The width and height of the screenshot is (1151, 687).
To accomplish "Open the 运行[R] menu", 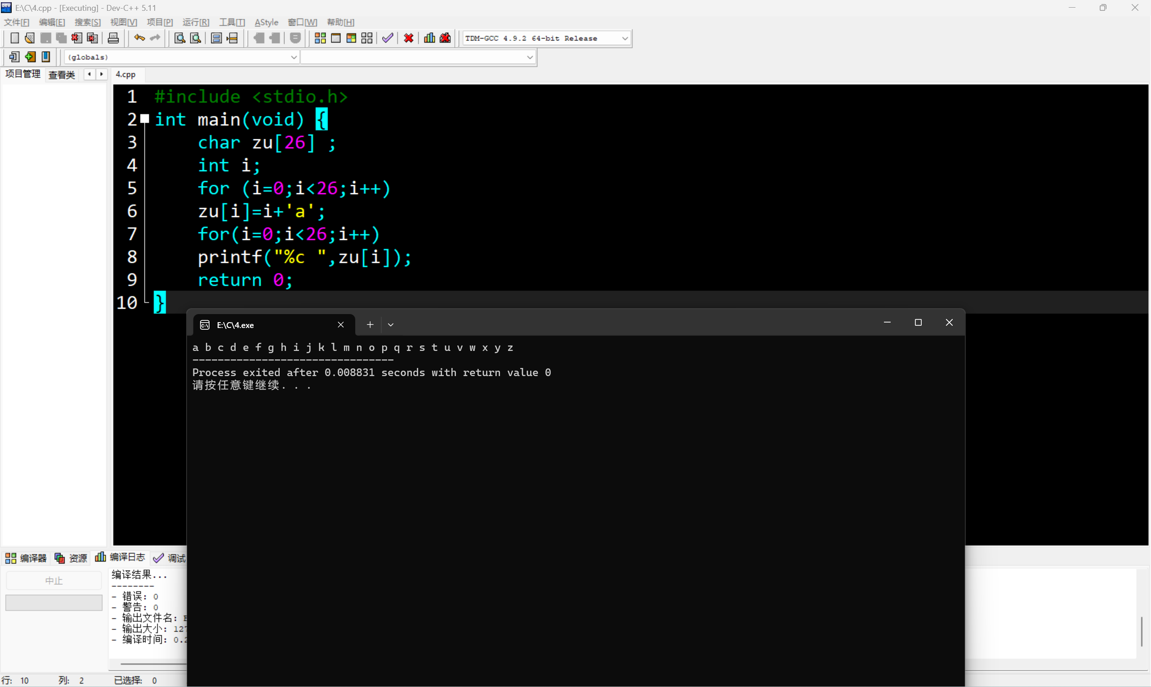I will 196,22.
